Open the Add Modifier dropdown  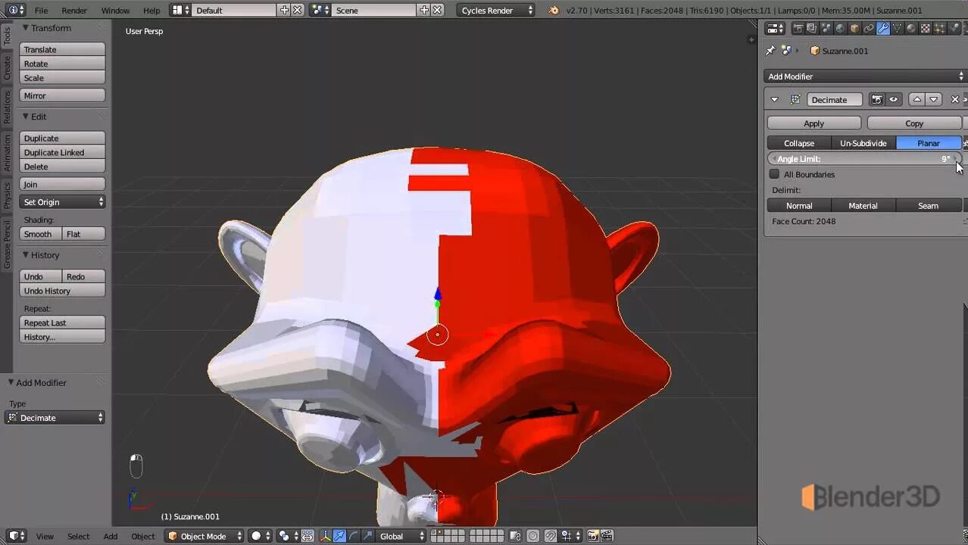pyautogui.click(x=866, y=76)
